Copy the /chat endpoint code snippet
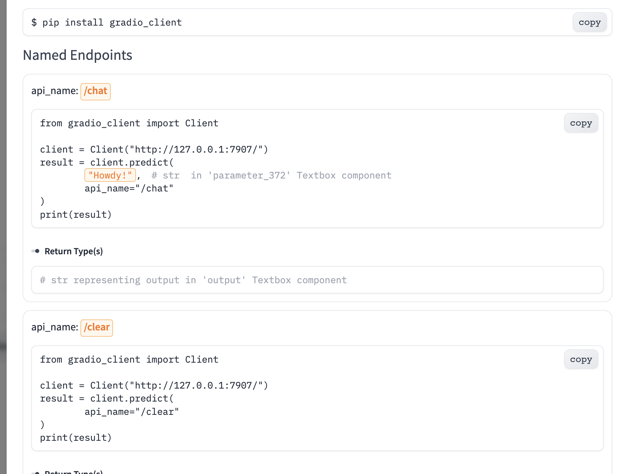 [581, 123]
